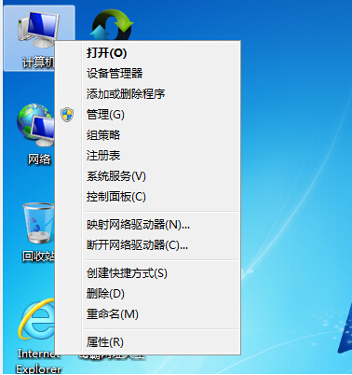Choose 打开(O) in the context menu
Screen dimensions: 352x375
click(x=147, y=53)
